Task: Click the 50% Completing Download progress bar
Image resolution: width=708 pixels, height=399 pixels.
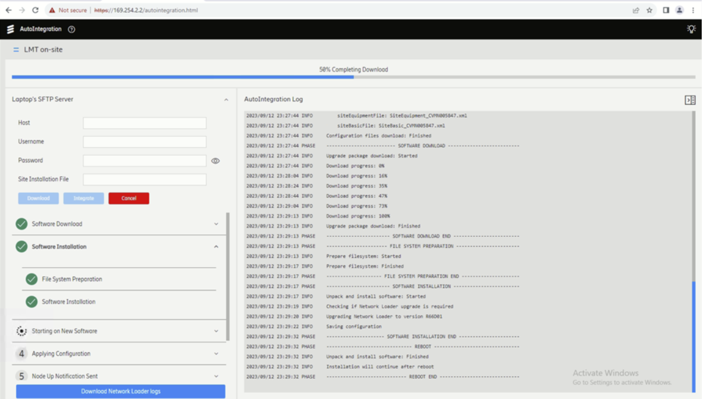Action: 353,77
